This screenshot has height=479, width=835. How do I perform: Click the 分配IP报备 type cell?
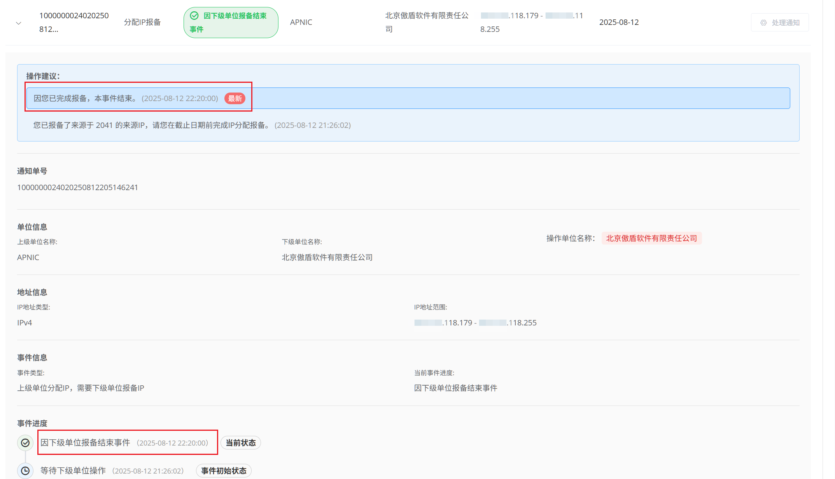142,22
